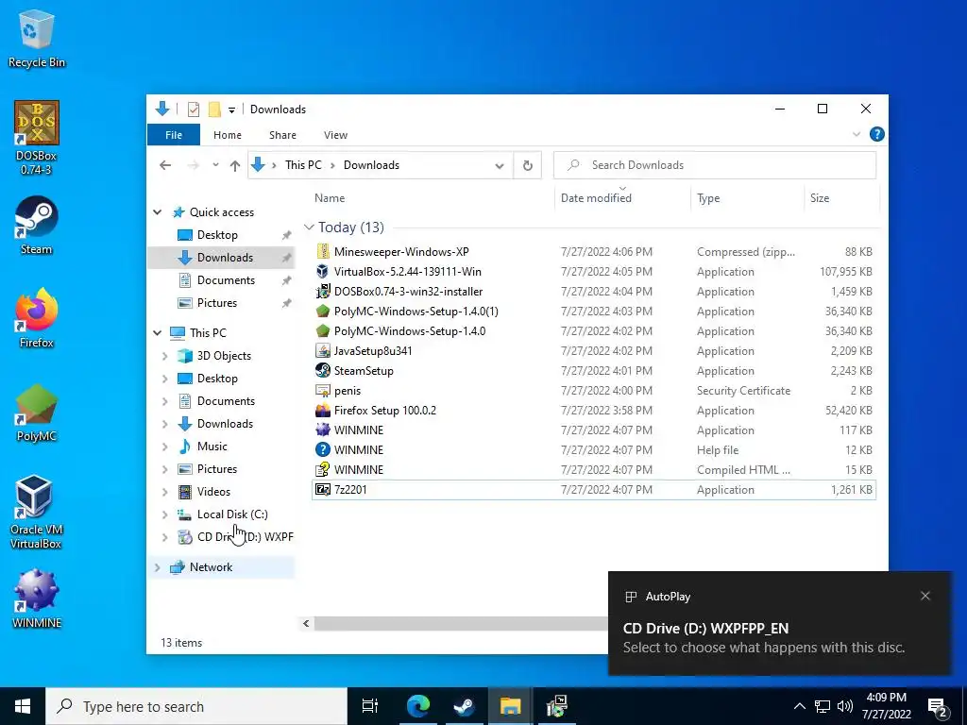Select the WINMINE Application file
Image resolution: width=967 pixels, height=725 pixels.
pos(594,430)
